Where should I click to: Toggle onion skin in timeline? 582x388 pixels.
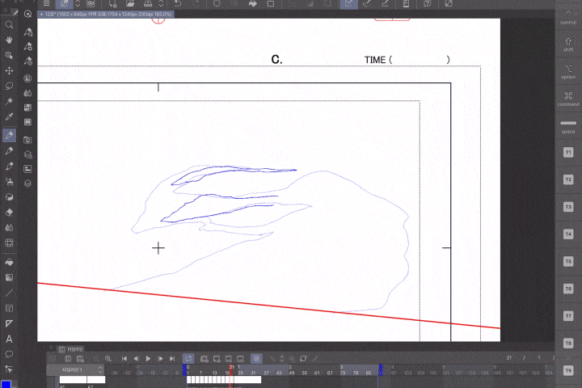(x=256, y=359)
